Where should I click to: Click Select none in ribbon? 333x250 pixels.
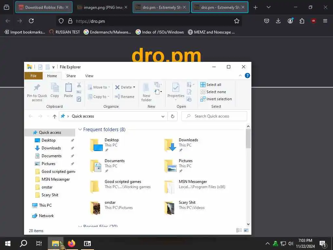[x=213, y=92]
